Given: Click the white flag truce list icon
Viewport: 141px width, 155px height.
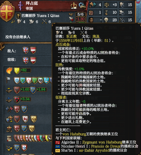Looking at the screenshot, I should (8, 80).
